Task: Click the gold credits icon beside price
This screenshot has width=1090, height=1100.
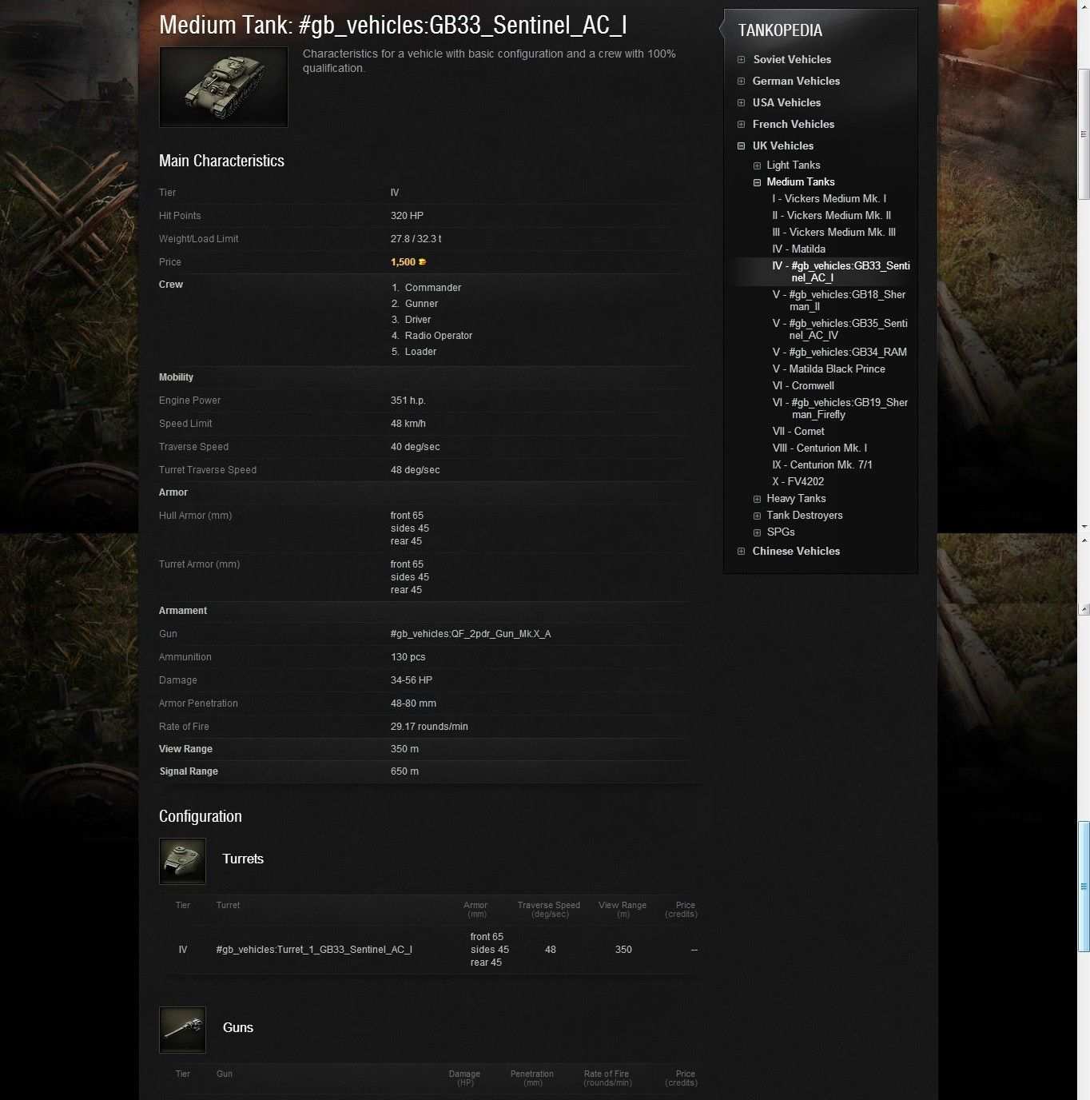Action: pos(422,262)
